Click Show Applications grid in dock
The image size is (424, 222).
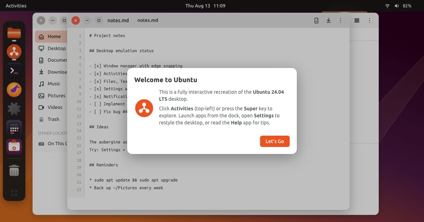(x=14, y=193)
